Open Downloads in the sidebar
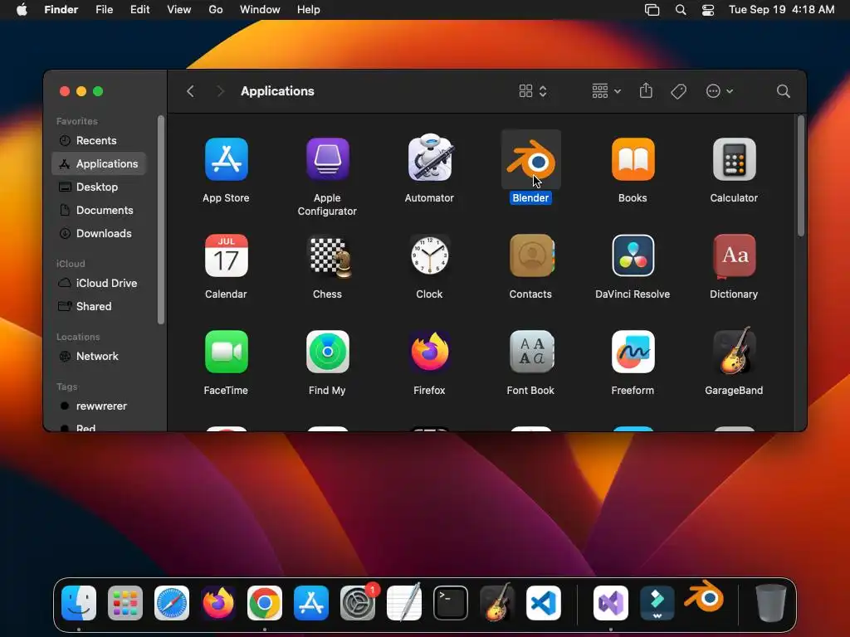 [x=100, y=233]
